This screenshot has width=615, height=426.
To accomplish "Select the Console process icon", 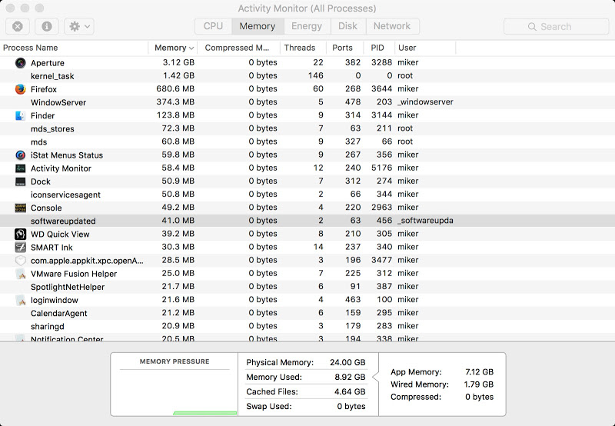I will tap(21, 208).
